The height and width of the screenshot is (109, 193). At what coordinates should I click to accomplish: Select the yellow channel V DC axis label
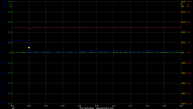pyautogui.click(x=182, y=5)
